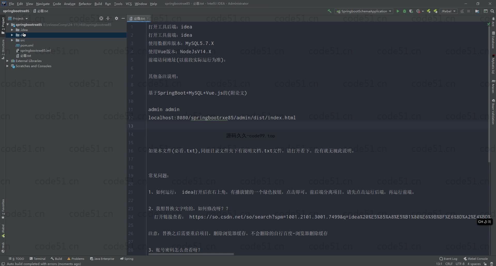This screenshot has height=266, width=496.
Task: Change CRLF line separator in status bar
Action: 449,264
